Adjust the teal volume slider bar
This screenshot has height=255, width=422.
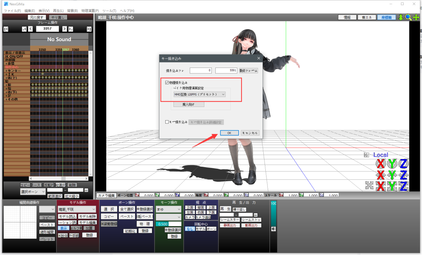274,213
